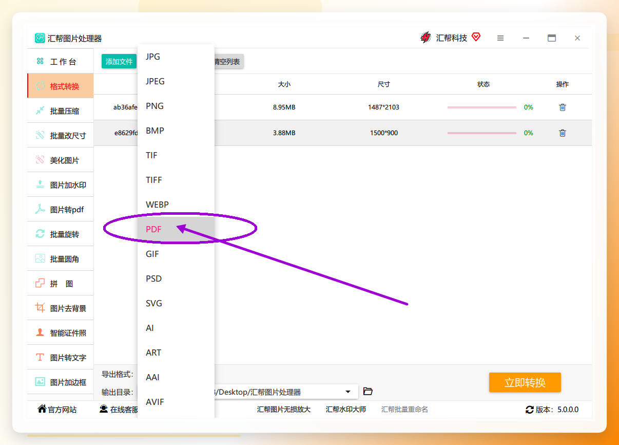
Task: Open the 美化图片 beautify image tool
Action: click(x=60, y=160)
